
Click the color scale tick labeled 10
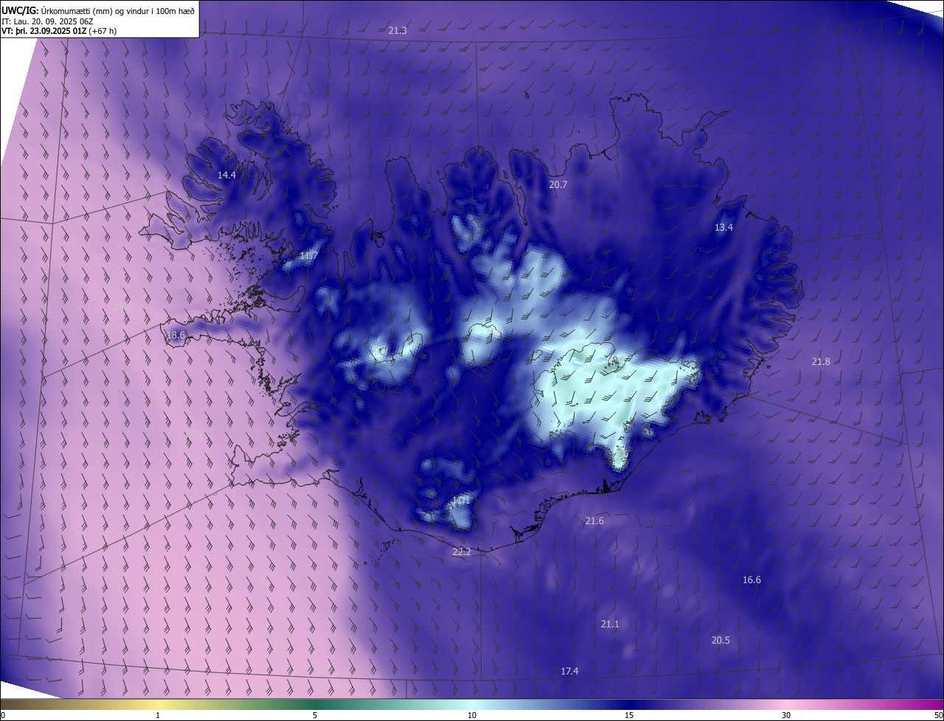tap(472, 715)
